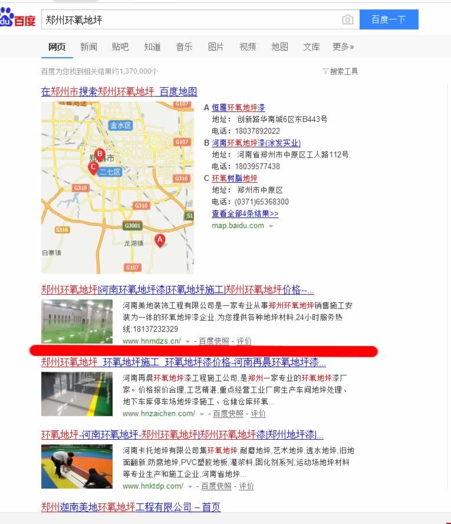The image size is (451, 524).
Task: Open the 更多 tab menu
Action: [x=343, y=47]
